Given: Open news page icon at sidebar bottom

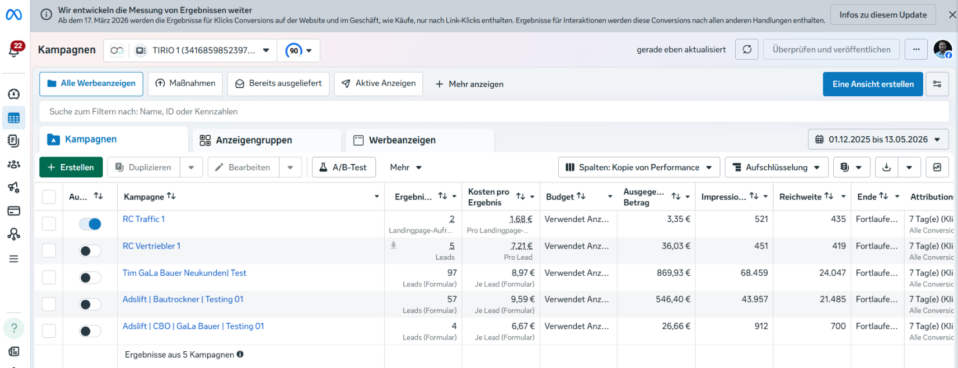Looking at the screenshot, I should pyautogui.click(x=14, y=352).
